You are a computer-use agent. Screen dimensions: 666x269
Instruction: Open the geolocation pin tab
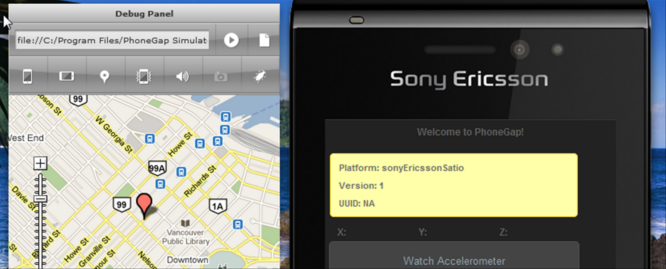(x=105, y=77)
